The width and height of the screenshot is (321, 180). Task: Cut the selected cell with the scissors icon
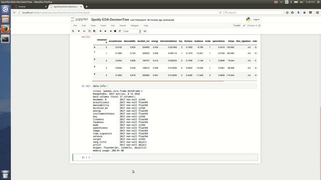pos(84,31)
